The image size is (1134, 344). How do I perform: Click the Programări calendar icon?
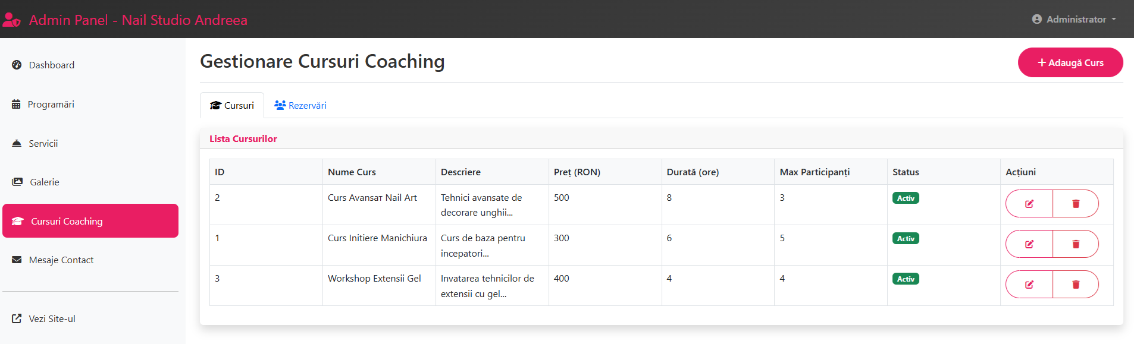[x=16, y=104]
